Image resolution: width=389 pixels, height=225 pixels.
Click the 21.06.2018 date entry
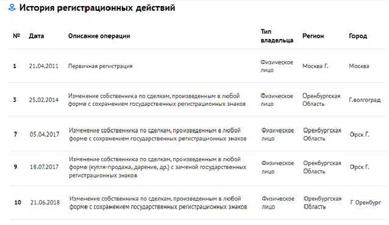click(45, 202)
